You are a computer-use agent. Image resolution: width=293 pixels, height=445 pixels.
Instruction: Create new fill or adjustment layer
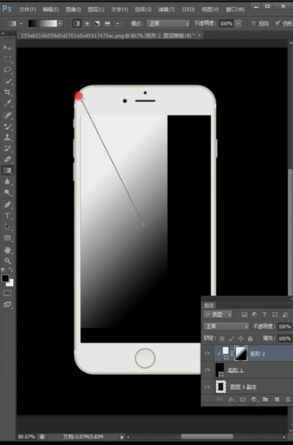click(254, 399)
